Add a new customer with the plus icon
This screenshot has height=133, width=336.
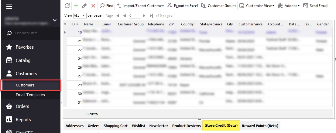coord(76,6)
